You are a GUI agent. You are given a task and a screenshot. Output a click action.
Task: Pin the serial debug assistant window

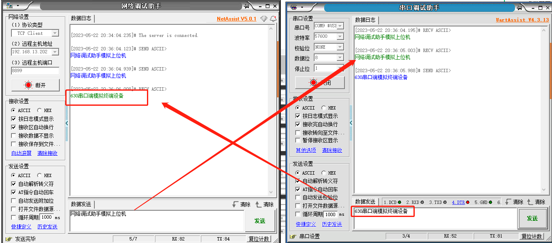coord(520,8)
